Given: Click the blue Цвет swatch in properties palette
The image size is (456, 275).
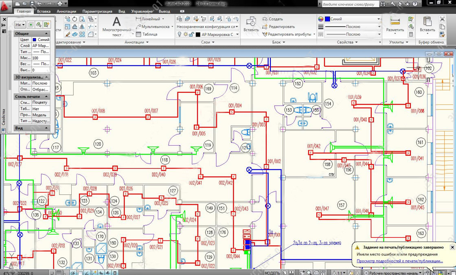Looking at the screenshot, I should point(35,40).
